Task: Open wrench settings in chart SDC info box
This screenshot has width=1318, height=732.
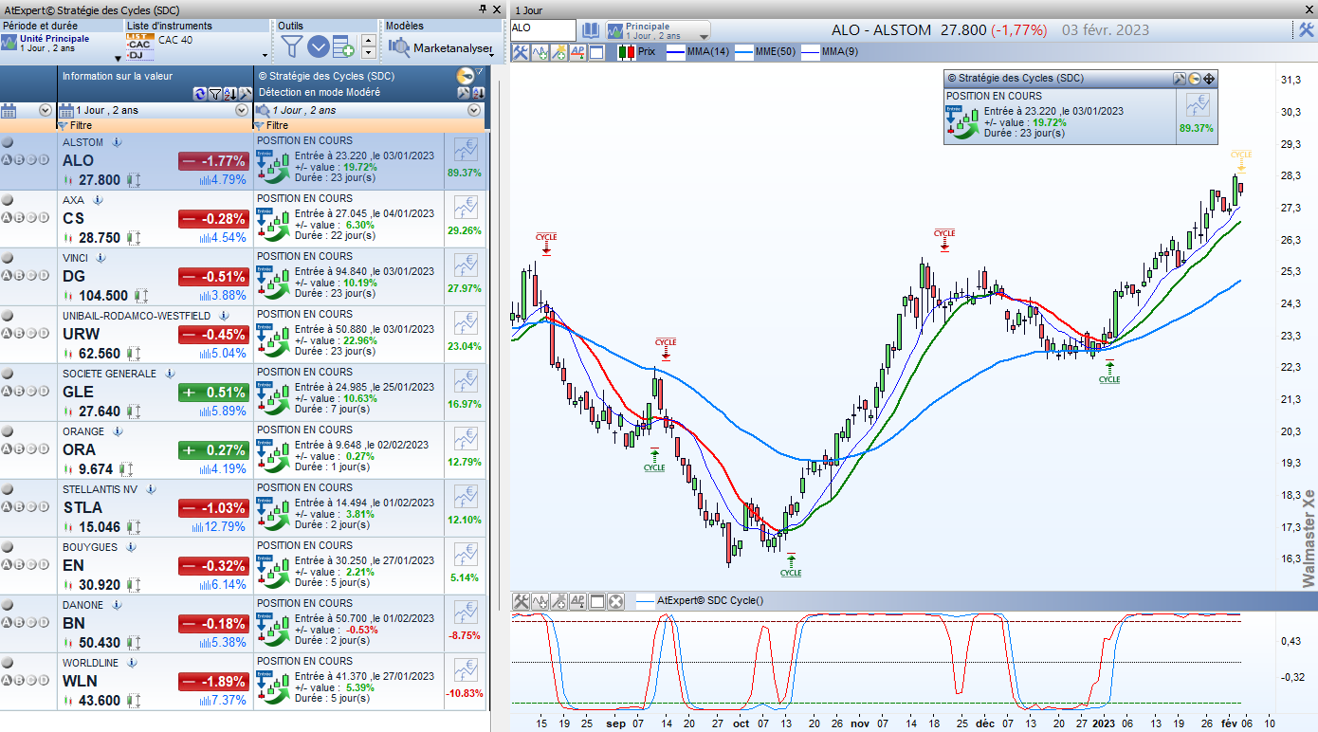Action: click(x=1180, y=79)
